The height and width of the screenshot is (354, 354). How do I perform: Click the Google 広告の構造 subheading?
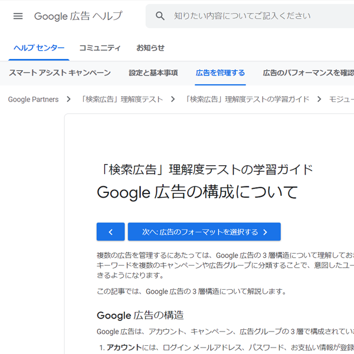pos(140,316)
